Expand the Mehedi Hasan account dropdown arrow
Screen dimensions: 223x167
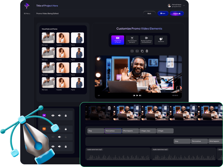tap(184, 6)
